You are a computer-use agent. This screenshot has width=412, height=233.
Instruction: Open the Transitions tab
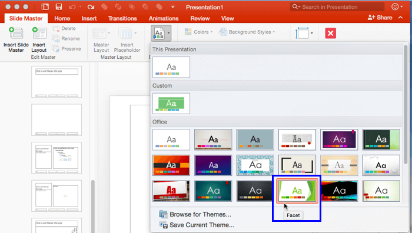tap(122, 18)
